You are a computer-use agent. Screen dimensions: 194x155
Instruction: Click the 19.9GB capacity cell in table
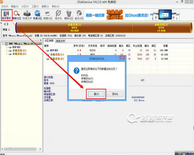[165, 59]
